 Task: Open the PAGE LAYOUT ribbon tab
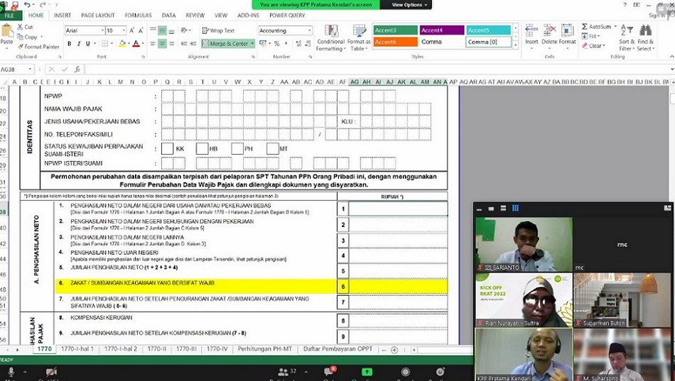click(x=97, y=15)
